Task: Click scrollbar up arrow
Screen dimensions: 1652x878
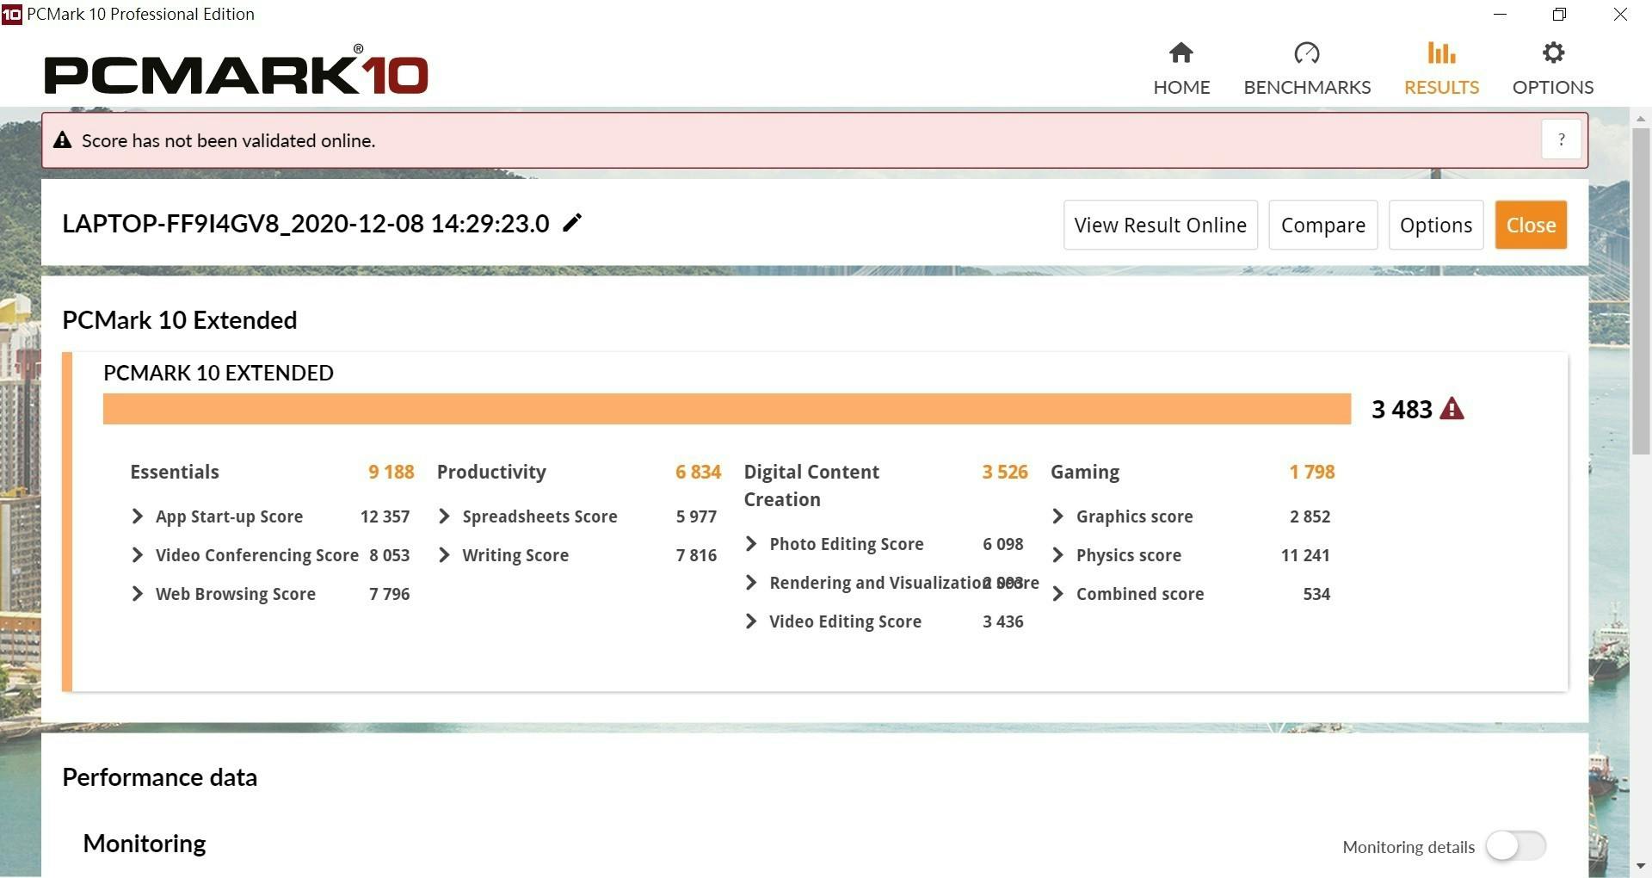Action: tap(1641, 118)
